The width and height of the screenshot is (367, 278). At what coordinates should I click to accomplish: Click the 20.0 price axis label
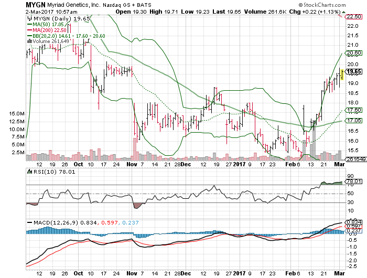pyautogui.click(x=352, y=64)
